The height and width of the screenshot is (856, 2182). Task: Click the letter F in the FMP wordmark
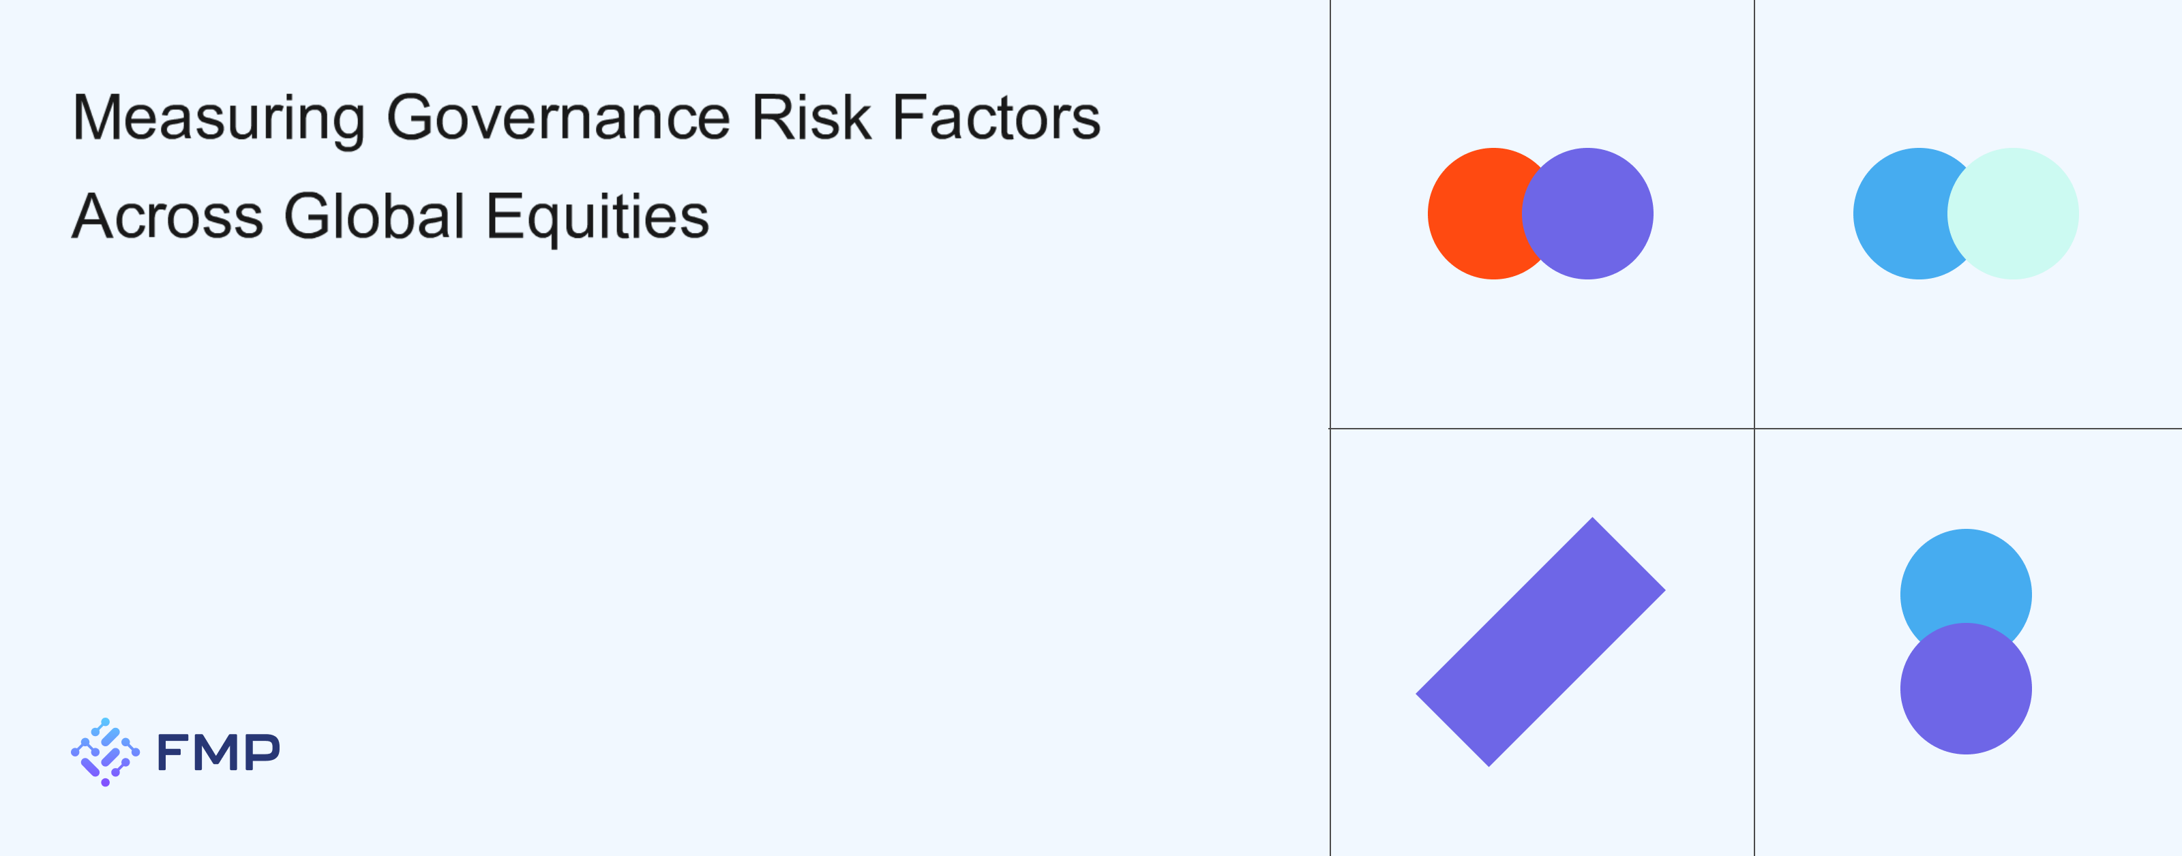click(x=172, y=752)
